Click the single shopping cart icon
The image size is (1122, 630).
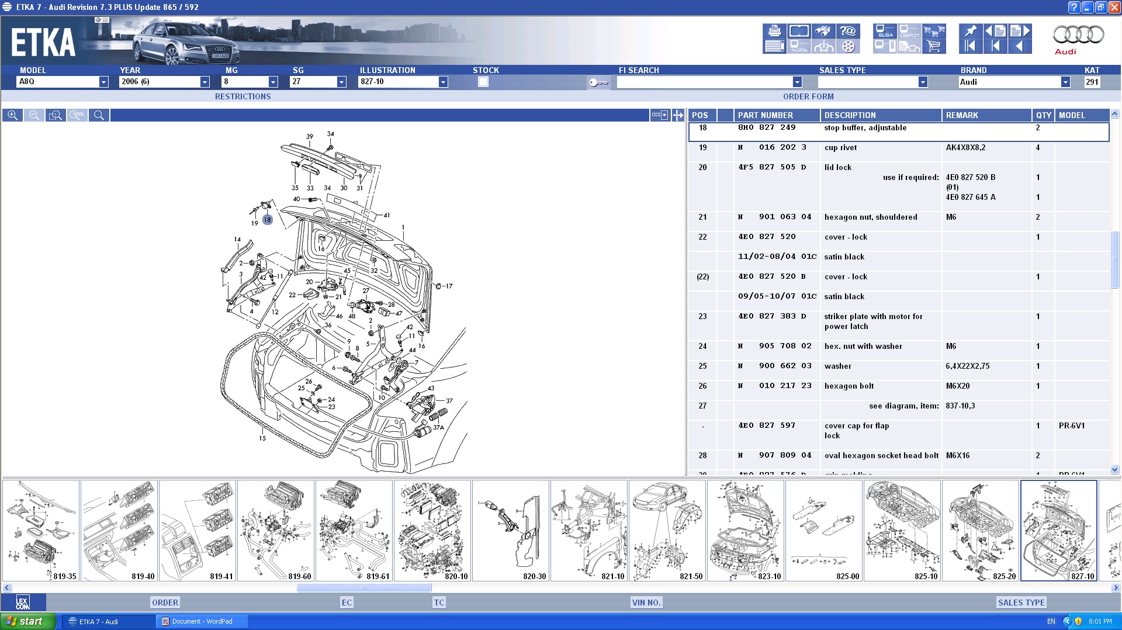click(x=934, y=46)
